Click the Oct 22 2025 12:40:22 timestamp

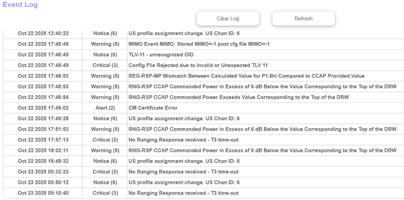pyautogui.click(x=43, y=33)
